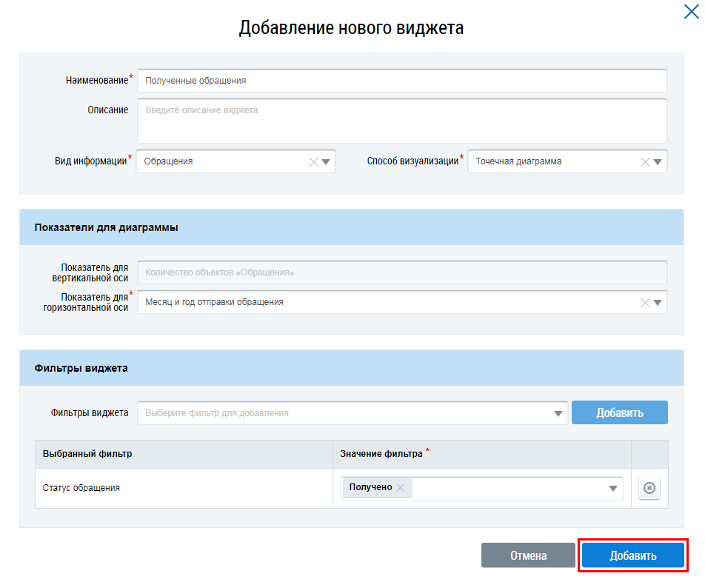Open the Вид информации dropdown arrow
Screen dimensions: 705x579
tap(326, 161)
